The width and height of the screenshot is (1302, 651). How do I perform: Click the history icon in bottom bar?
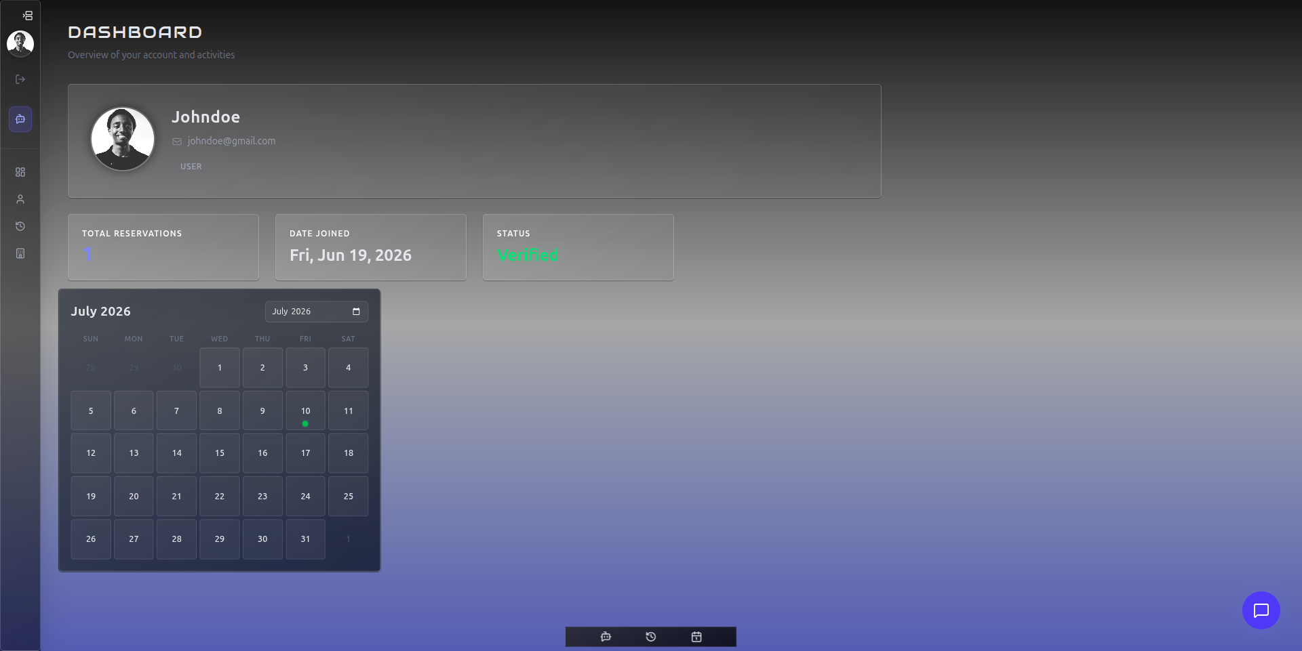(651, 637)
